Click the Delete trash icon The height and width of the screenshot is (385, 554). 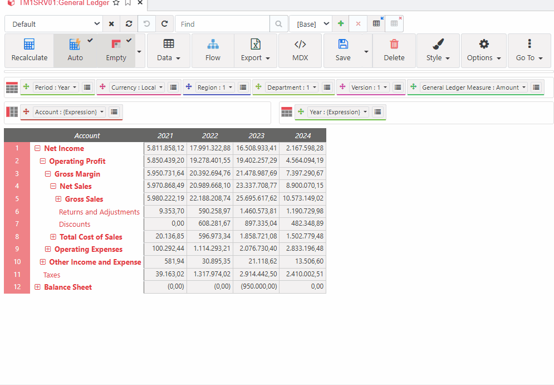point(394,45)
